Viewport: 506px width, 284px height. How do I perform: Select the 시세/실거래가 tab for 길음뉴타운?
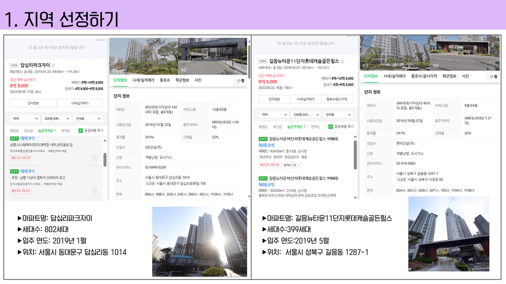(394, 76)
